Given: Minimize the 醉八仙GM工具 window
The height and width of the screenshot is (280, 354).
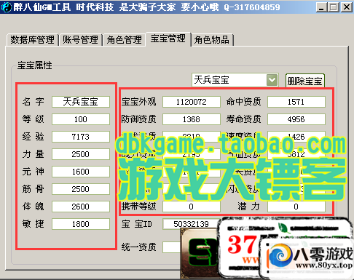Looking at the screenshot, I should (321, 7).
